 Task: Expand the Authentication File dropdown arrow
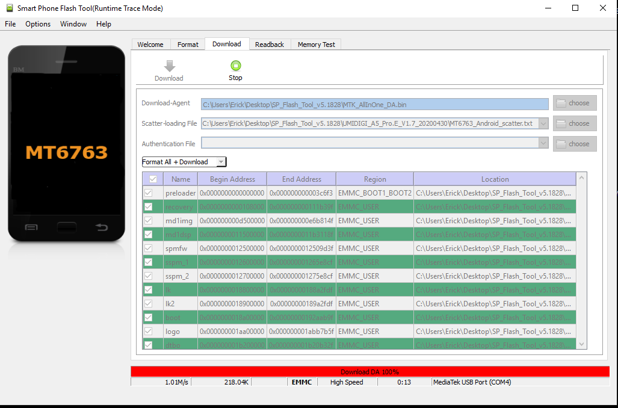pyautogui.click(x=543, y=143)
